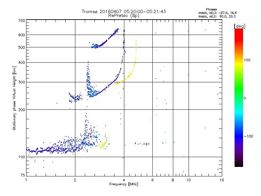Click the x-axis label '4'
Image resolution: width=261 pixels, height=196 pixels.
(x=124, y=180)
